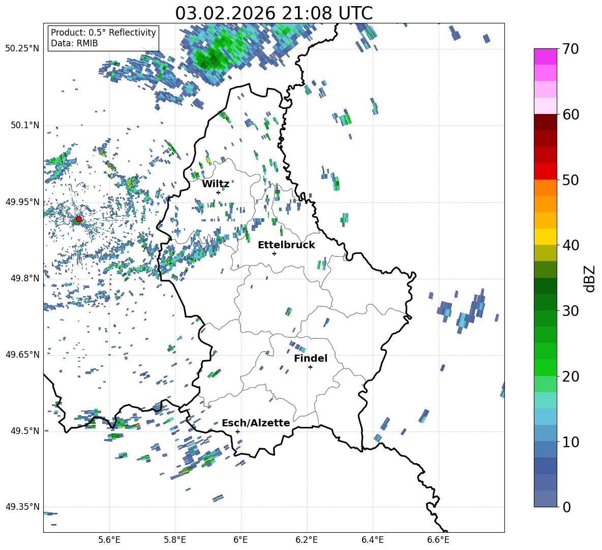The width and height of the screenshot is (602, 550).
Task: Click the red radar site marker
Action: click(x=78, y=219)
